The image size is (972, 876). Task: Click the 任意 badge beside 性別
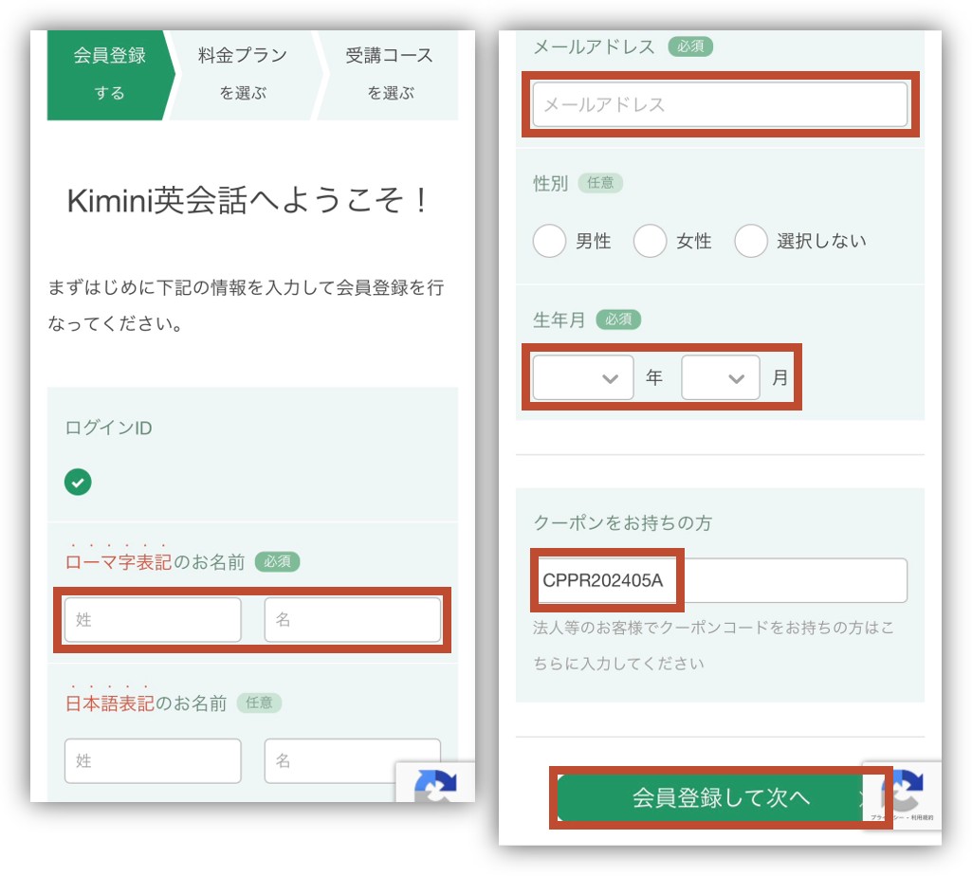click(x=600, y=183)
